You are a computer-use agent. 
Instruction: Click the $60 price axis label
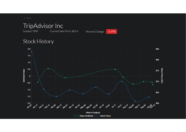click(x=157, y=103)
